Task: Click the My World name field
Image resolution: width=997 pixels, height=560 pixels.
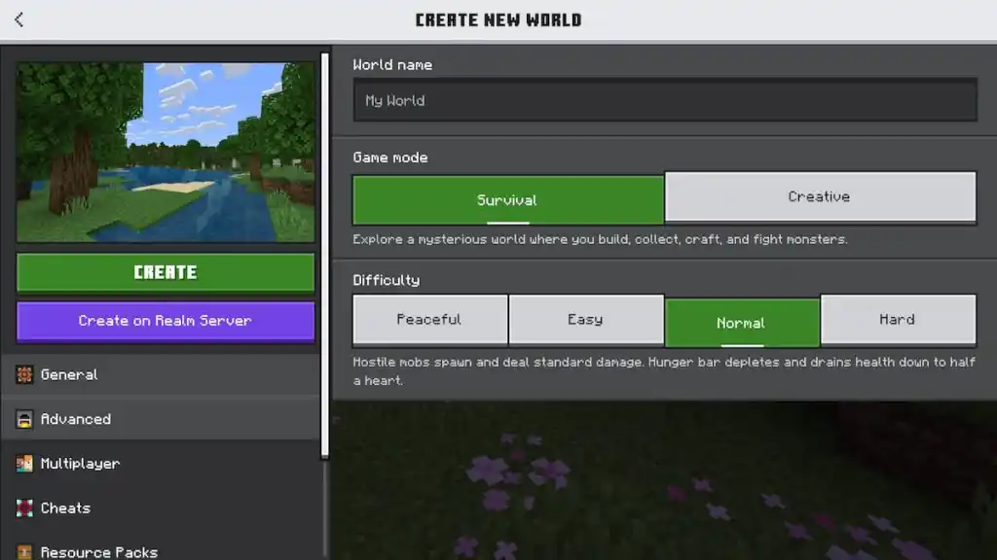Action: coord(665,100)
